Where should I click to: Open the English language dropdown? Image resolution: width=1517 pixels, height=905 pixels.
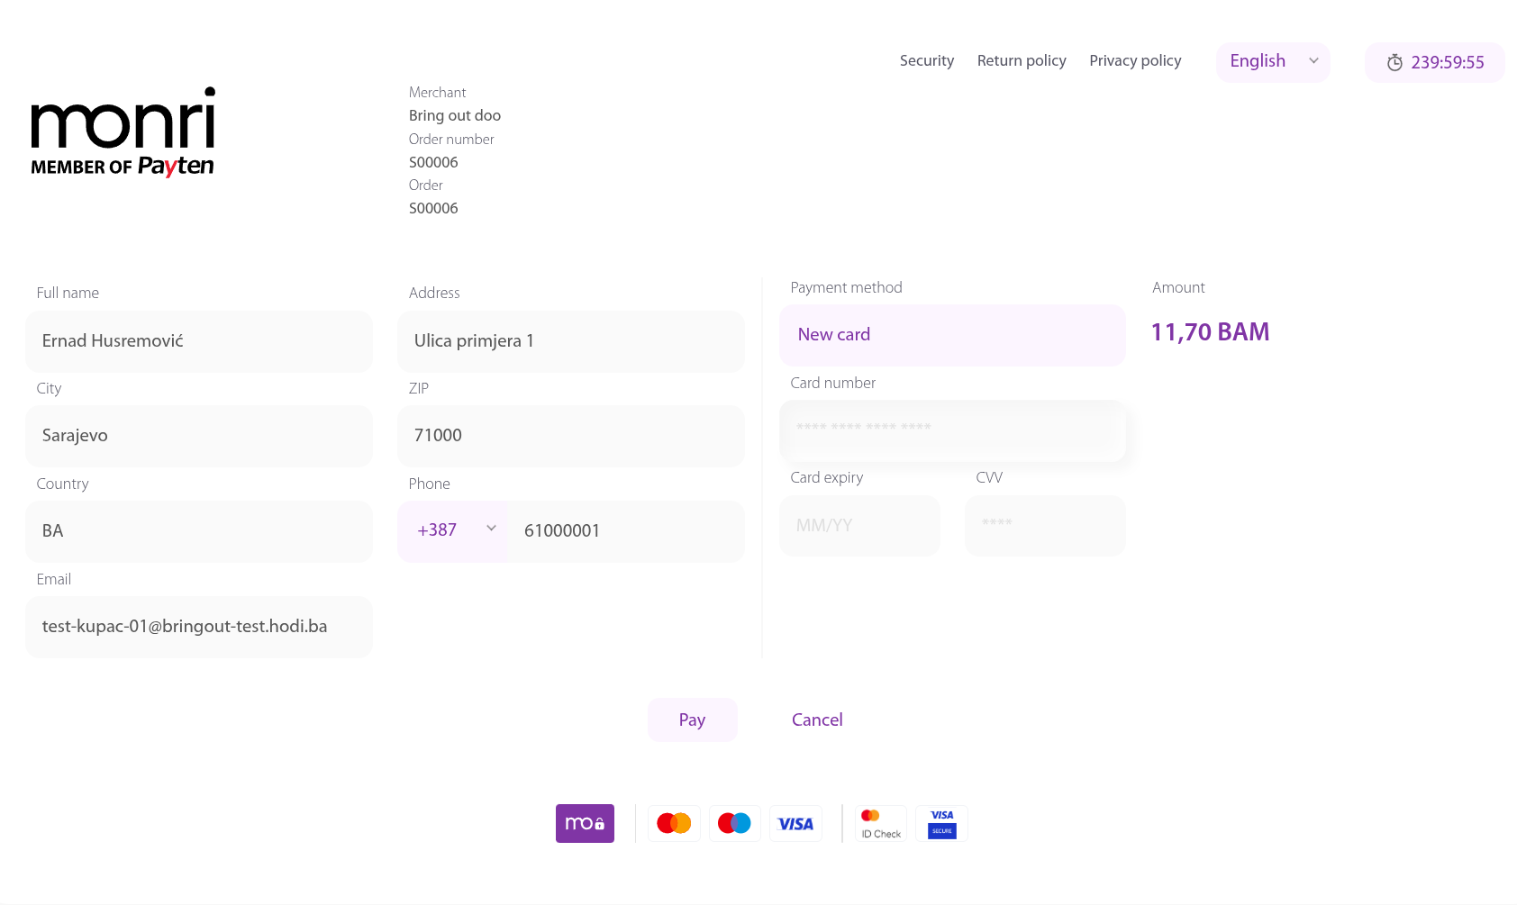tap(1272, 62)
